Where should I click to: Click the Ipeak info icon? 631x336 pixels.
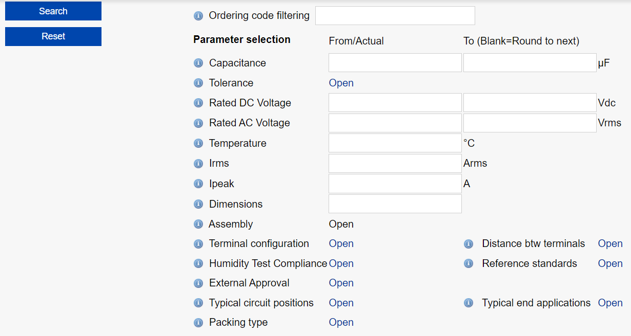coord(198,184)
